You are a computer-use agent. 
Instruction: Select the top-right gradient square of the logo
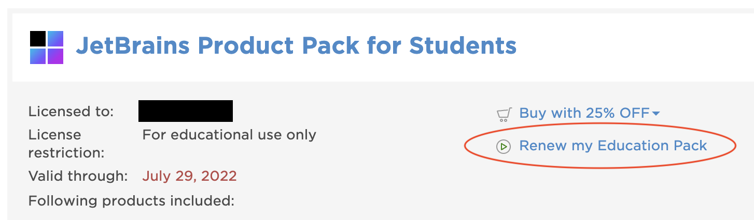point(55,39)
